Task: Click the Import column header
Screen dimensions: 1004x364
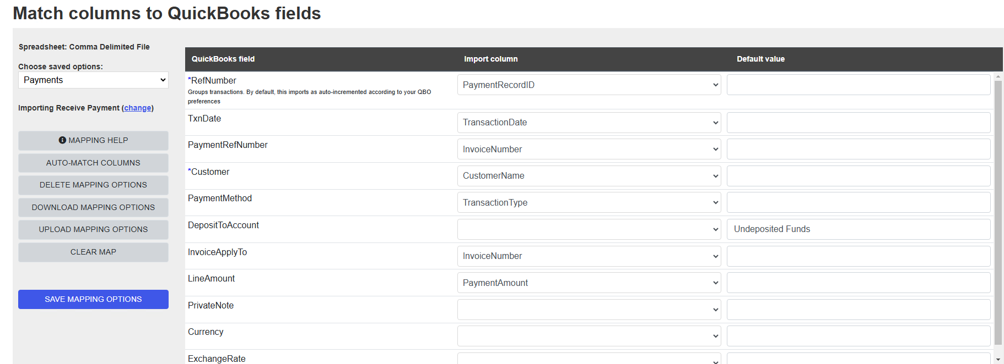Action: pyautogui.click(x=490, y=59)
